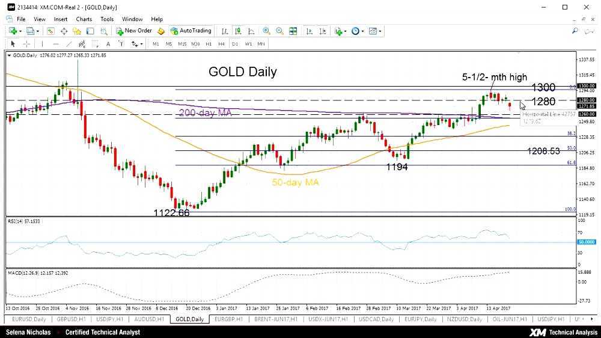The width and height of the screenshot is (601, 338).
Task: Zoom in on the chart with the magnifier plus icon
Action: pos(266,31)
